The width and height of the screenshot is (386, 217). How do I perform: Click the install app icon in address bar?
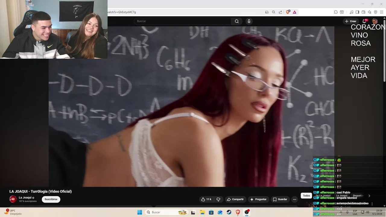267,12
